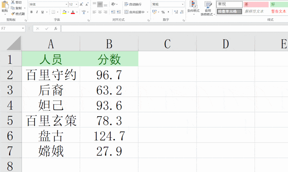Apply the 警告文本 warning text style
Image resolution: width=288 pixels, height=172 pixels.
point(279,11)
